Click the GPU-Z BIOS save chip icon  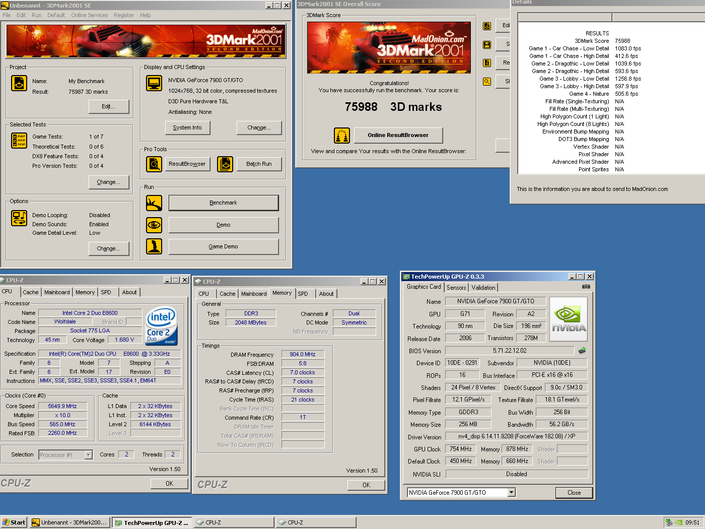[x=582, y=350]
